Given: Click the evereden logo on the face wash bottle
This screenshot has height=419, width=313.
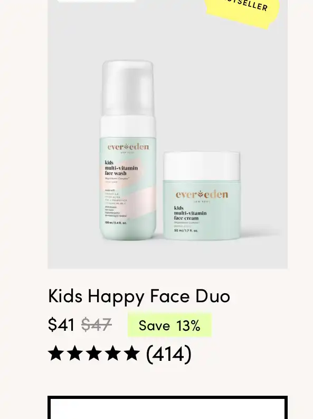Looking at the screenshot, I should coord(128,147).
